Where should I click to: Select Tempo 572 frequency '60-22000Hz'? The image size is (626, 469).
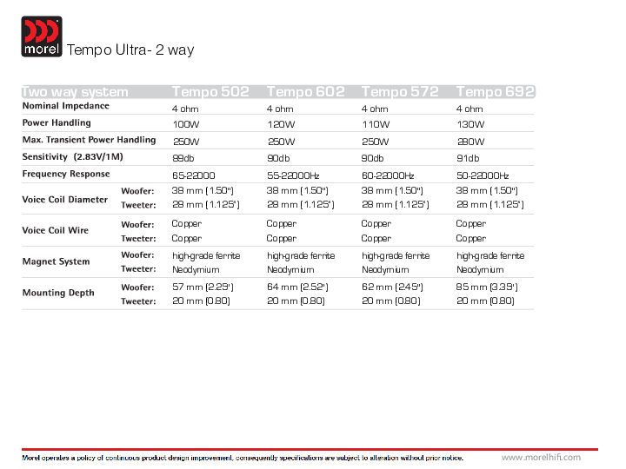coord(388,175)
